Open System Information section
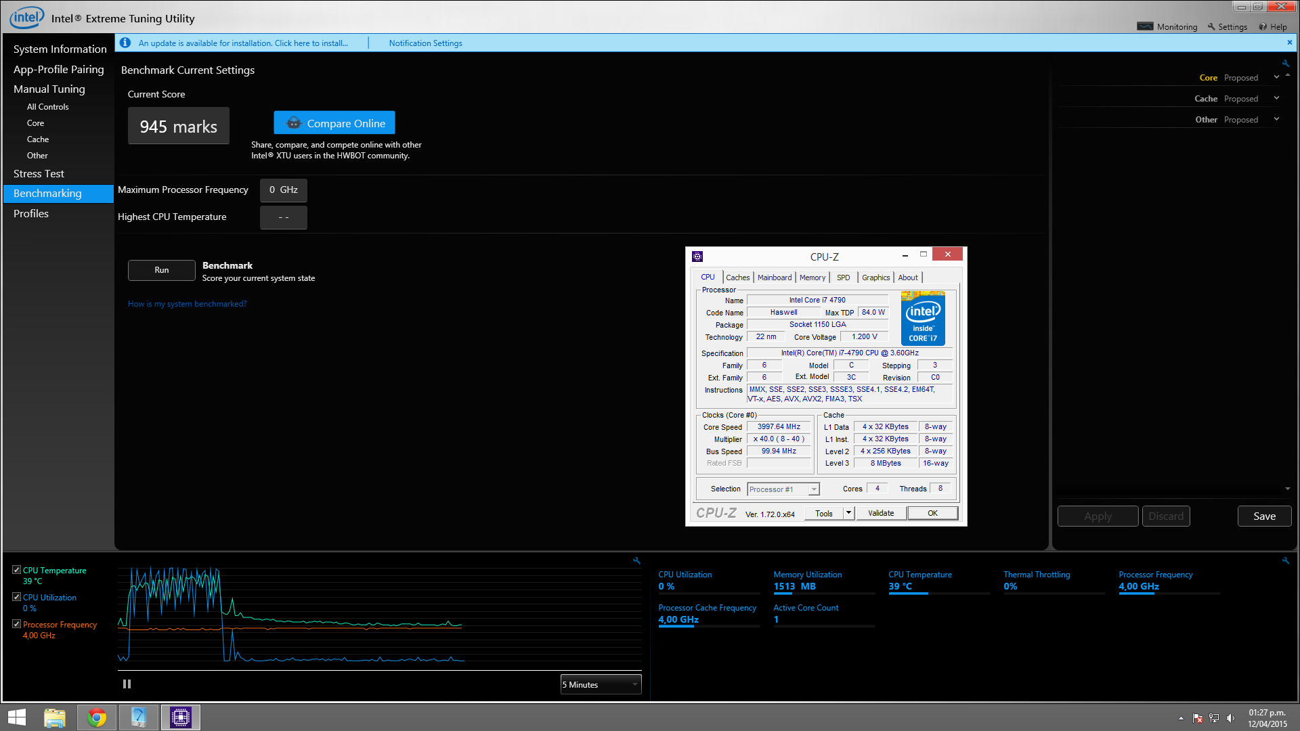Screen dimensions: 1300x731 pos(60,49)
